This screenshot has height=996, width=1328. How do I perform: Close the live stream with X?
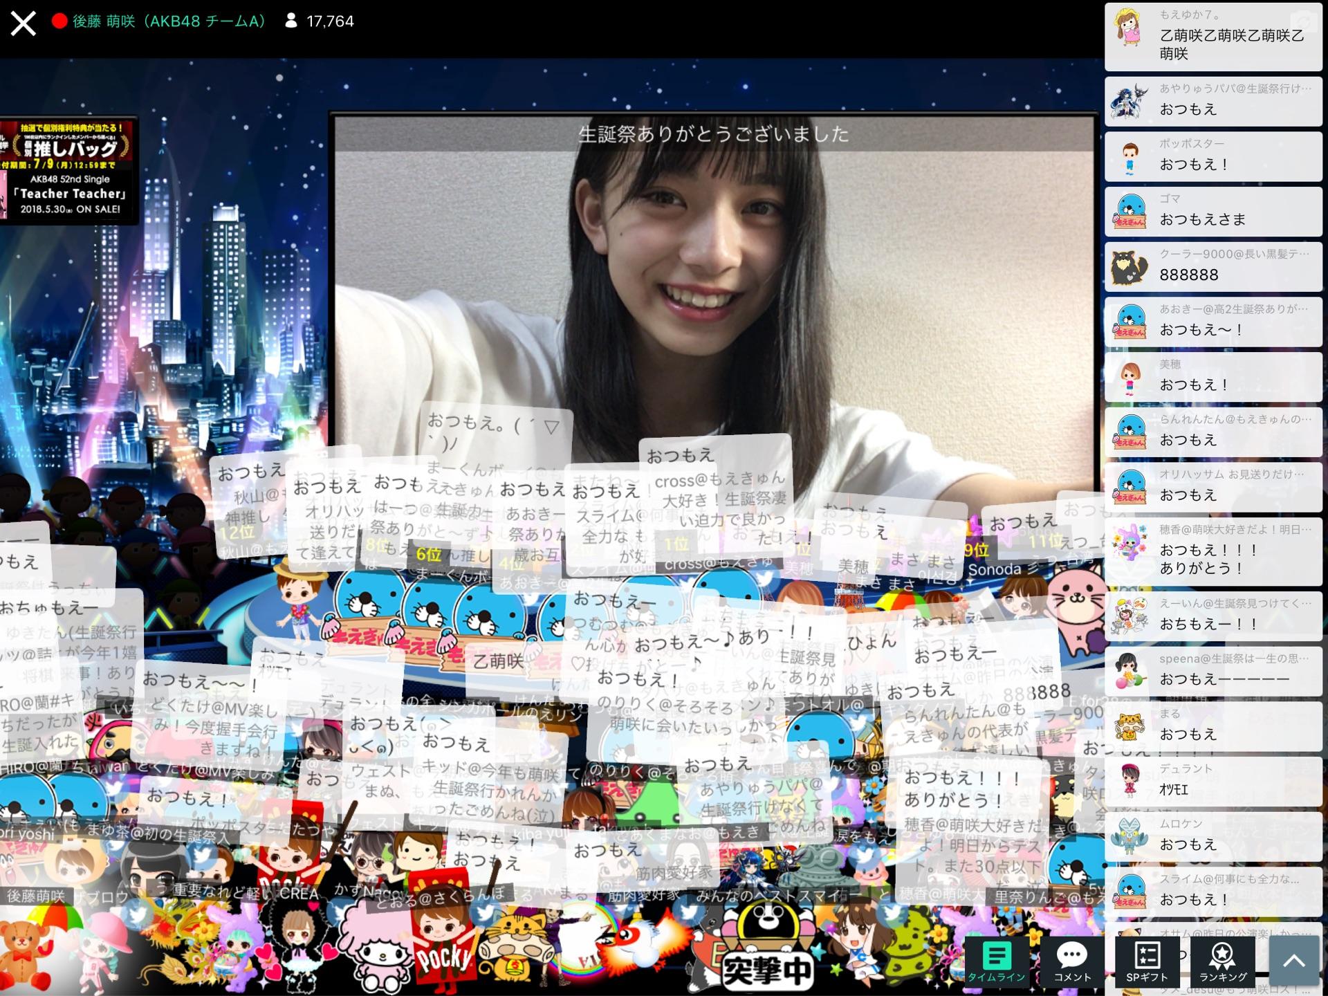tap(23, 23)
